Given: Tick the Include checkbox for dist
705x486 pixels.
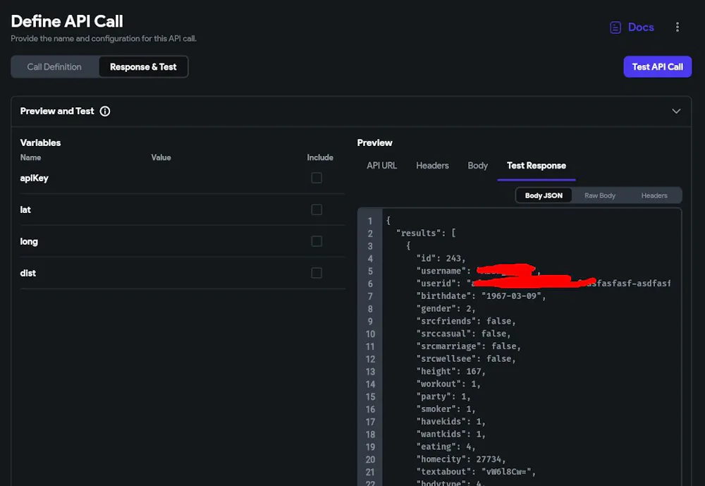Looking at the screenshot, I should pos(317,273).
